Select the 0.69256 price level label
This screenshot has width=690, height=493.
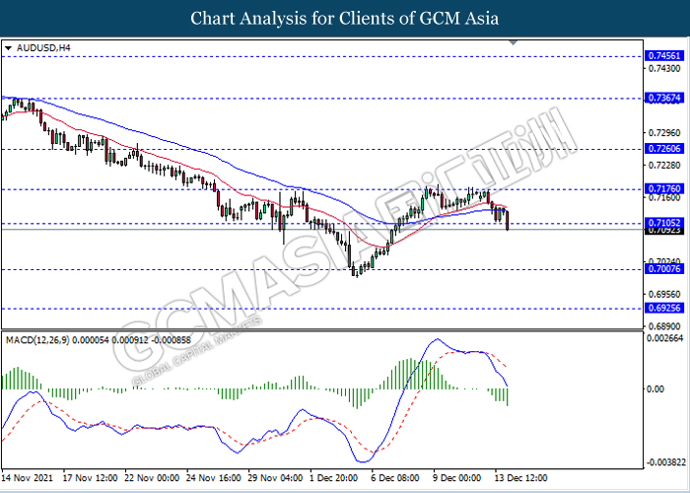pos(664,308)
